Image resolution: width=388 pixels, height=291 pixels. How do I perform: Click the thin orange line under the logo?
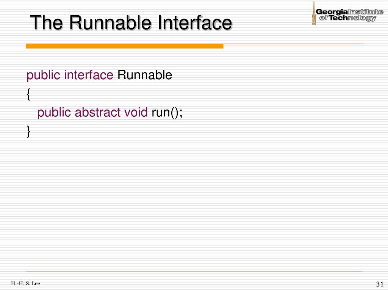(x=294, y=44)
